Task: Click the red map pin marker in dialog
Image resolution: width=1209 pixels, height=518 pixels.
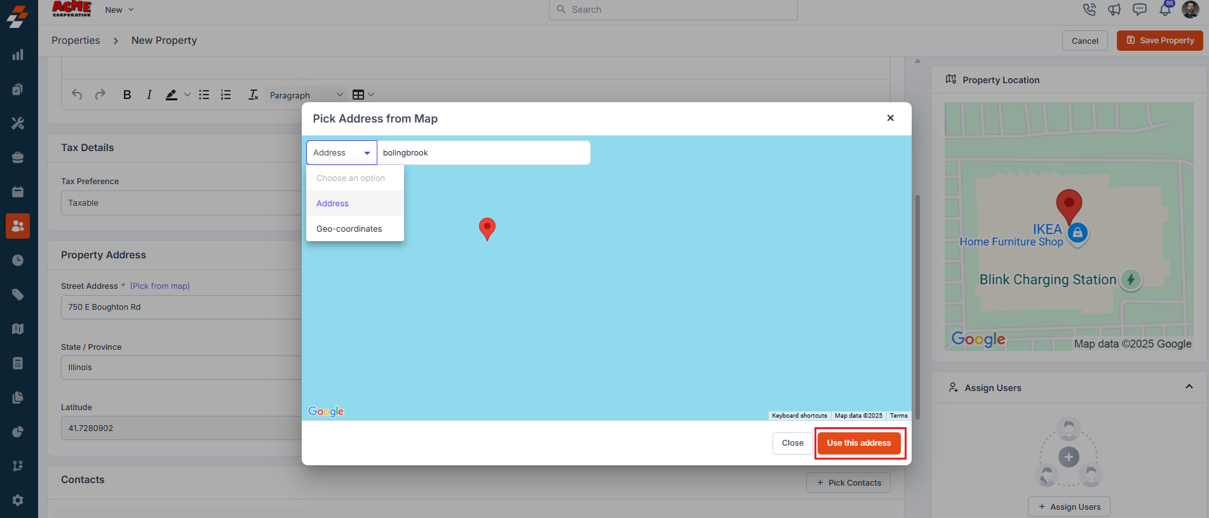Action: (487, 229)
